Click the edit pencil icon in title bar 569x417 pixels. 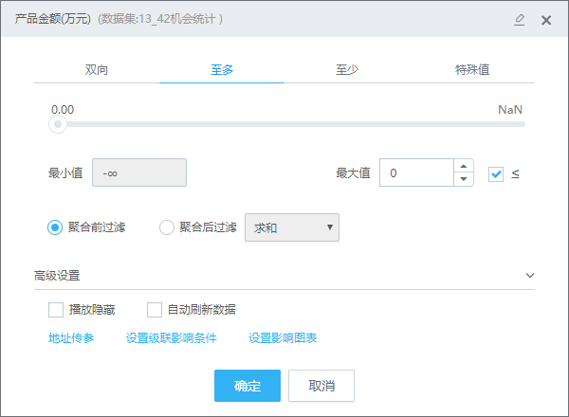pos(520,20)
